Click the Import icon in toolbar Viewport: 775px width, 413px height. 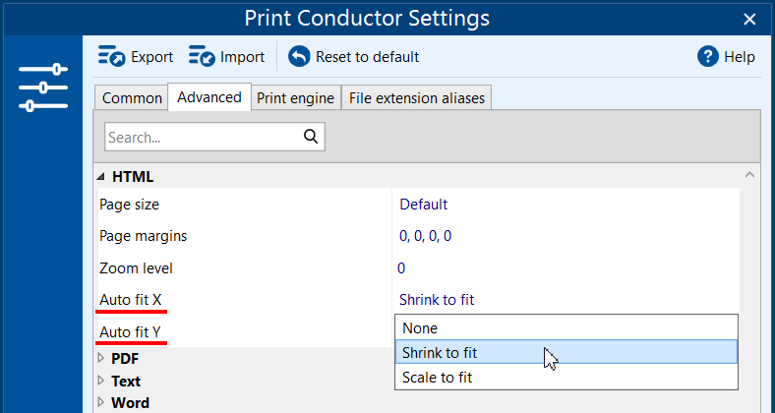pos(202,57)
